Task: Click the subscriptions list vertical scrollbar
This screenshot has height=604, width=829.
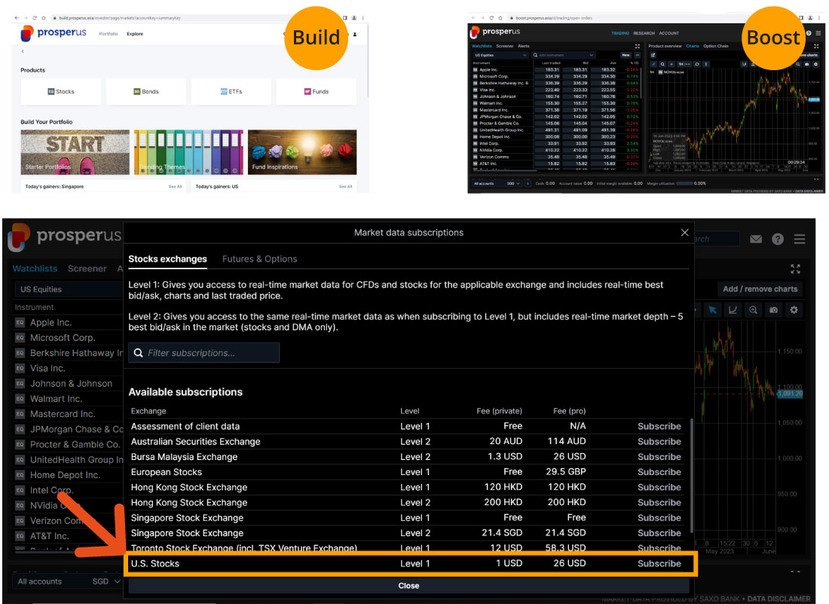Action: (x=692, y=476)
